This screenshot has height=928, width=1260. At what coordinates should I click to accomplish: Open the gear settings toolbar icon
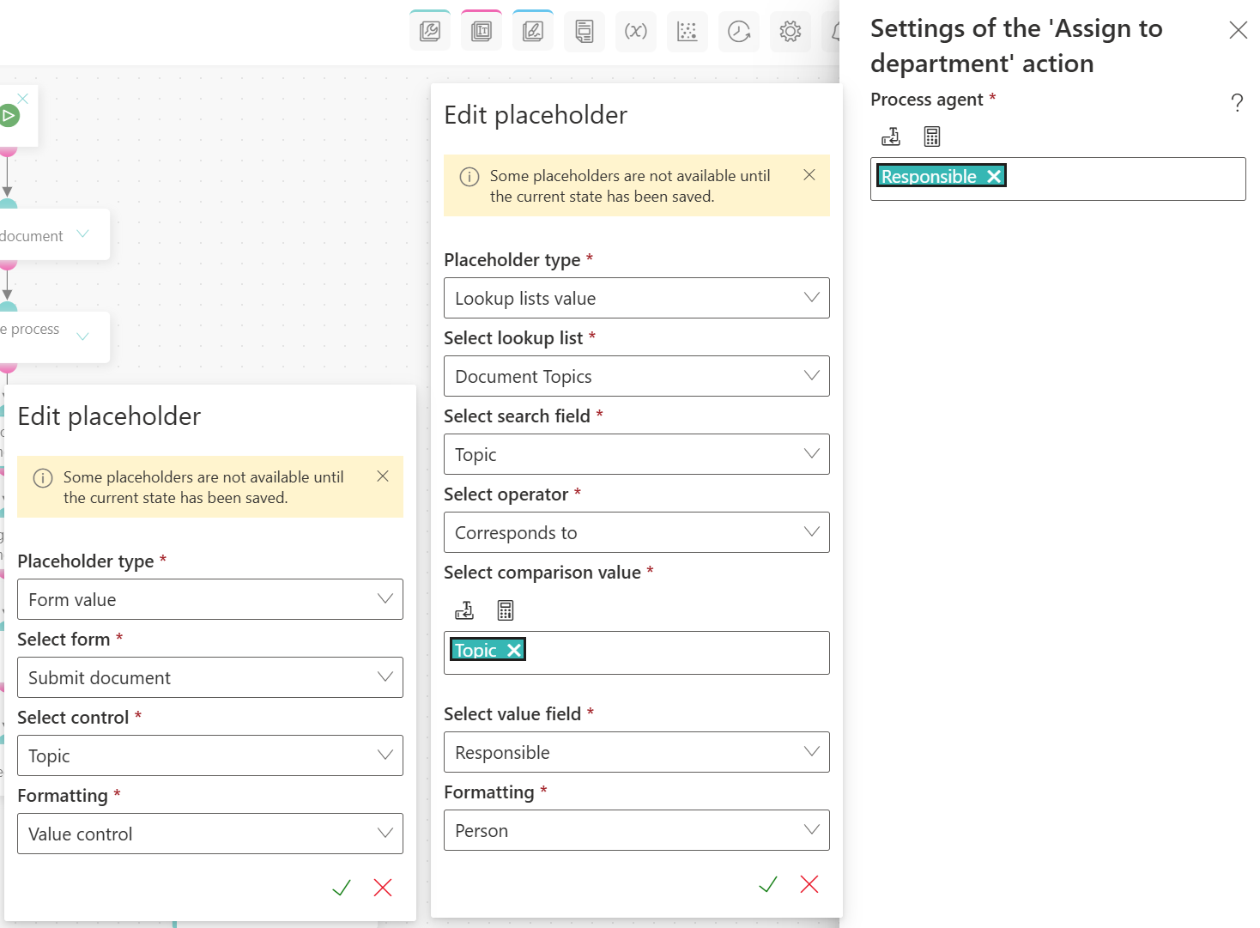coord(791,32)
